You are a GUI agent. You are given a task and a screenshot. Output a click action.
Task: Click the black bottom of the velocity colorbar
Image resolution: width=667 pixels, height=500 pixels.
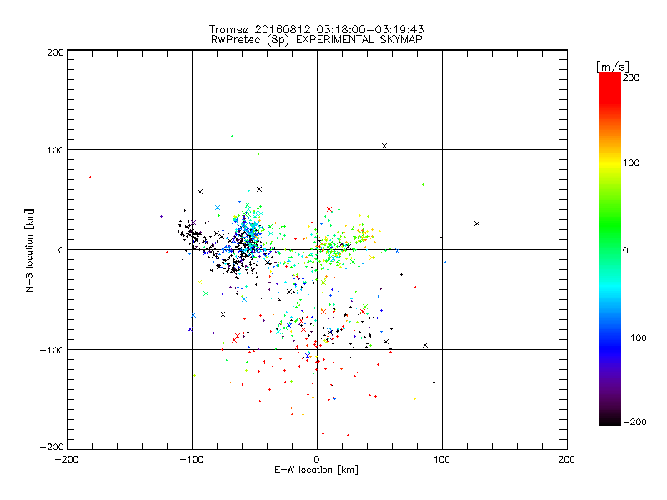(x=610, y=419)
